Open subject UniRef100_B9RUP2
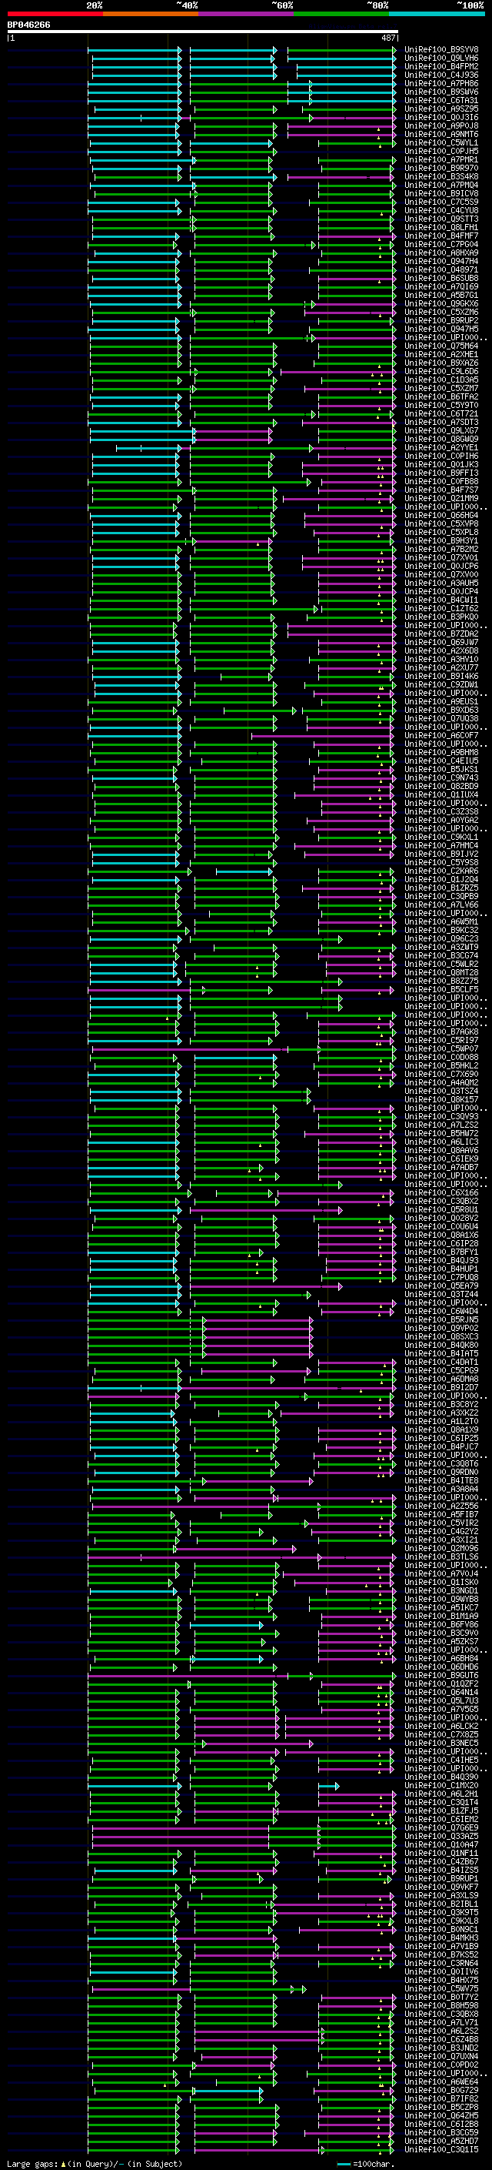This screenshot has width=492, height=2170. point(440,321)
